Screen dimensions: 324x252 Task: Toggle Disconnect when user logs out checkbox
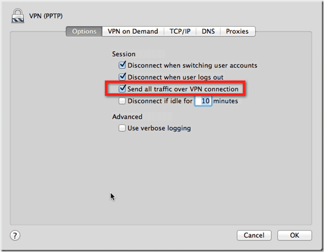(x=122, y=77)
